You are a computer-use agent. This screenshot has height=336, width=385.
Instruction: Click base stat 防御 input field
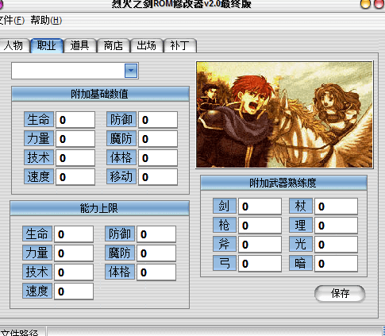pyautogui.click(x=158, y=120)
